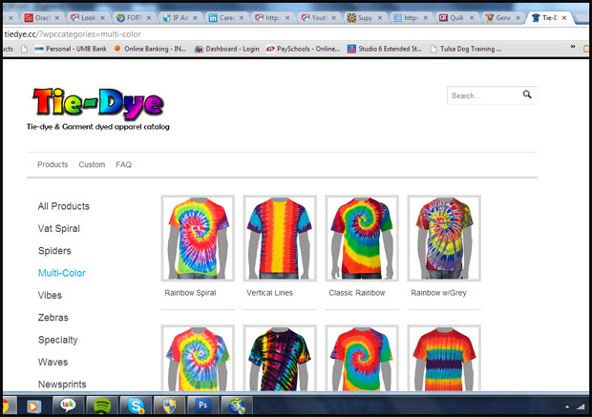Open the Studio 6 Extended Stay bookmark
592x417 pixels.
pyautogui.click(x=385, y=49)
